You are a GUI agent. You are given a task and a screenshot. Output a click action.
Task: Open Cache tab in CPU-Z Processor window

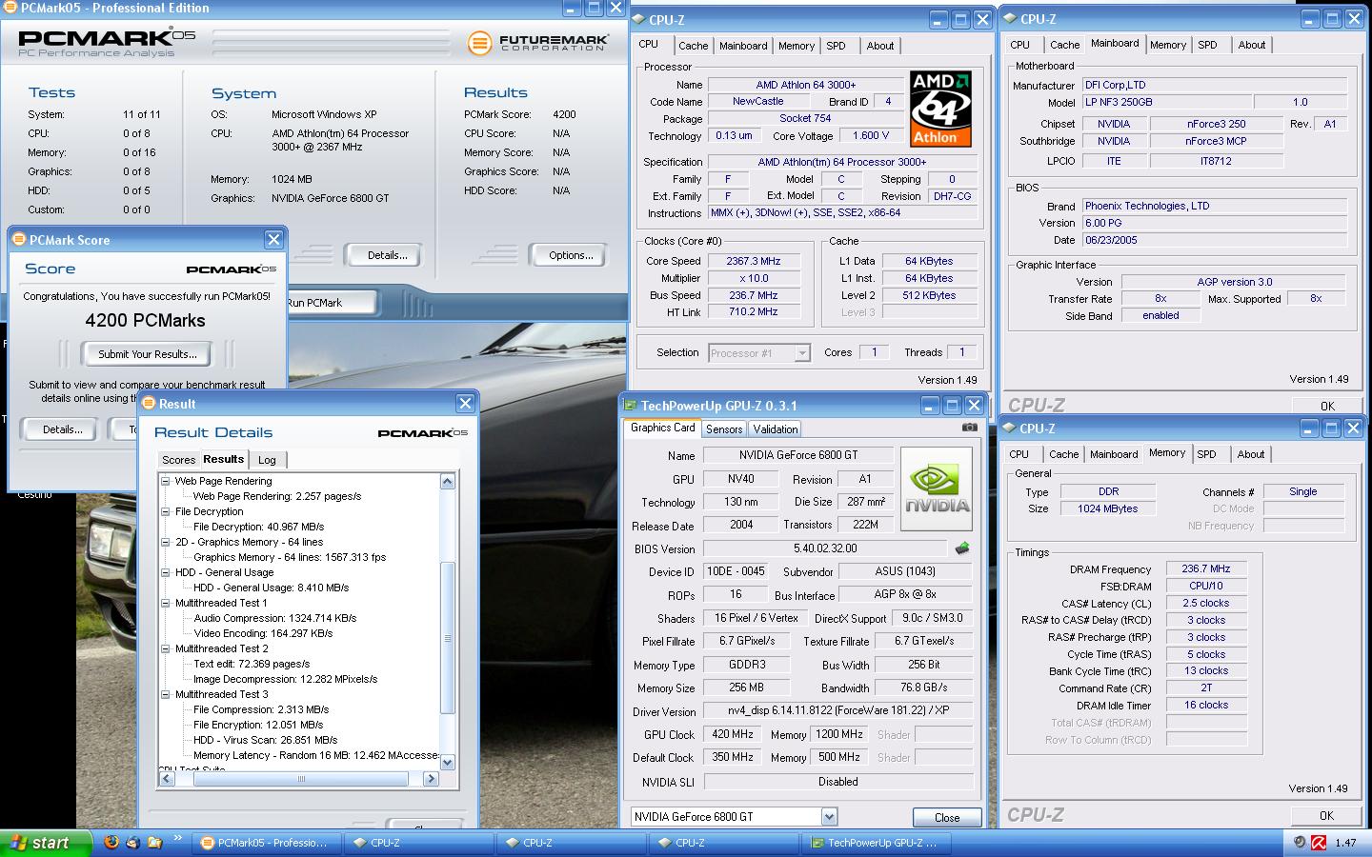[693, 46]
